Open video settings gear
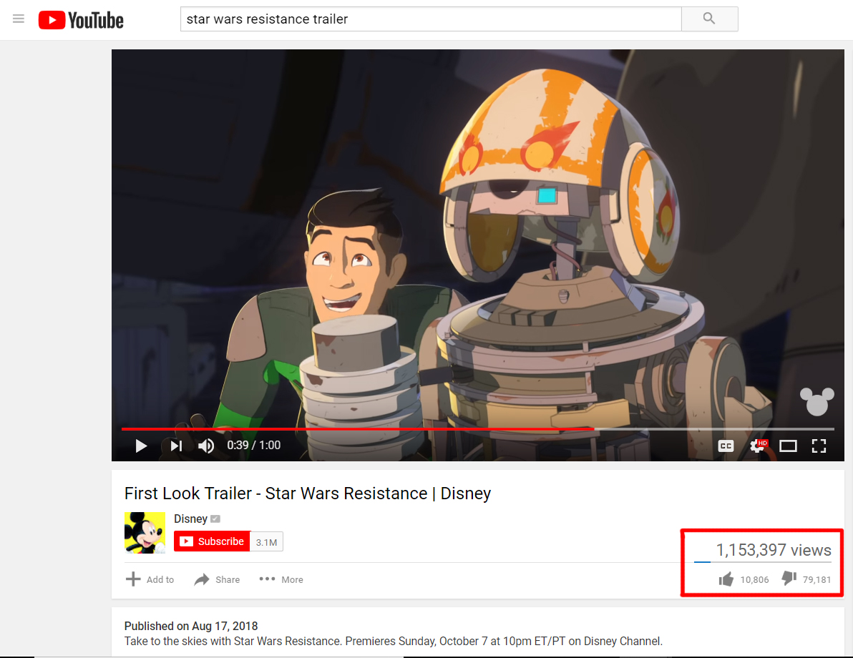This screenshot has height=658, width=853. tap(758, 446)
